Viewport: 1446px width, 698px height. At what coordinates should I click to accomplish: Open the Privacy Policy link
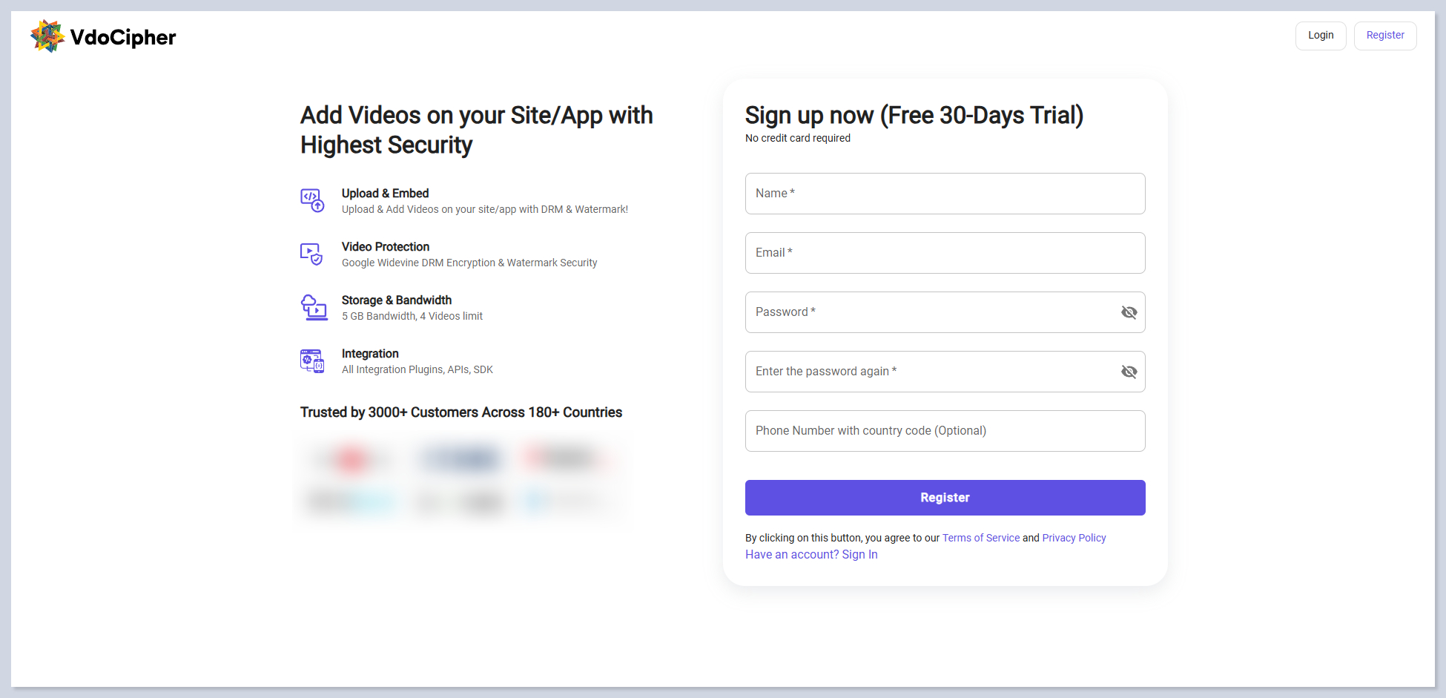coord(1073,538)
